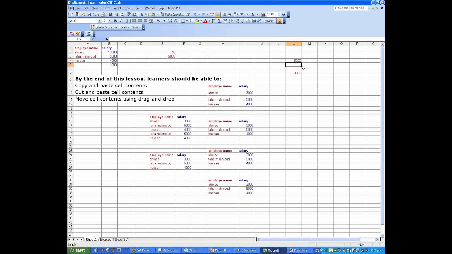Image resolution: width=452 pixels, height=254 pixels.
Task: Open the Edit menu
Action: click(x=86, y=8)
